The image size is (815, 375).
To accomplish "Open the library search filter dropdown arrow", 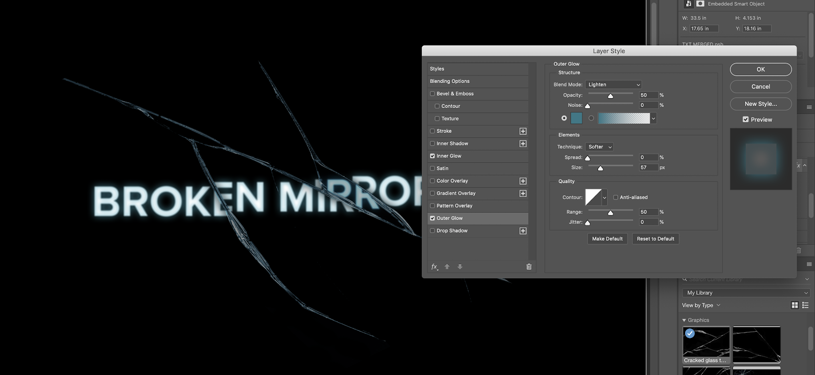I will point(807,279).
